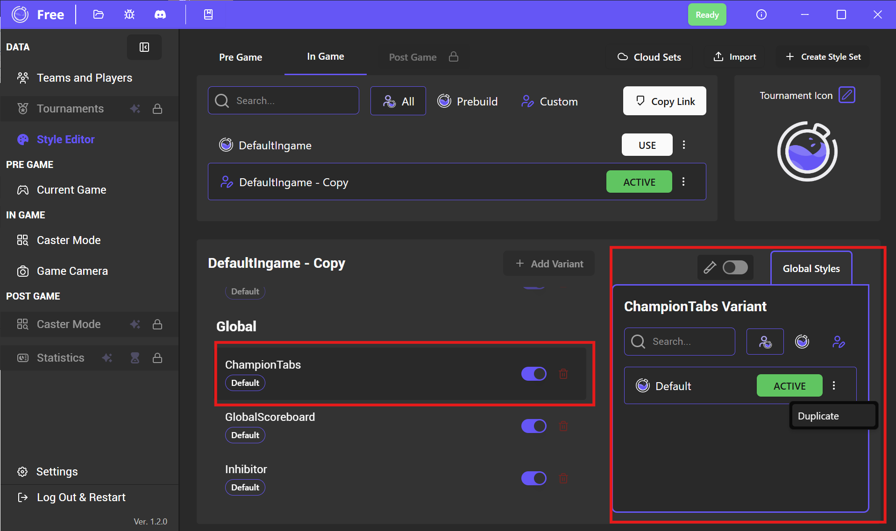896x531 pixels.
Task: Filter variants by custom user icon
Action: 839,342
